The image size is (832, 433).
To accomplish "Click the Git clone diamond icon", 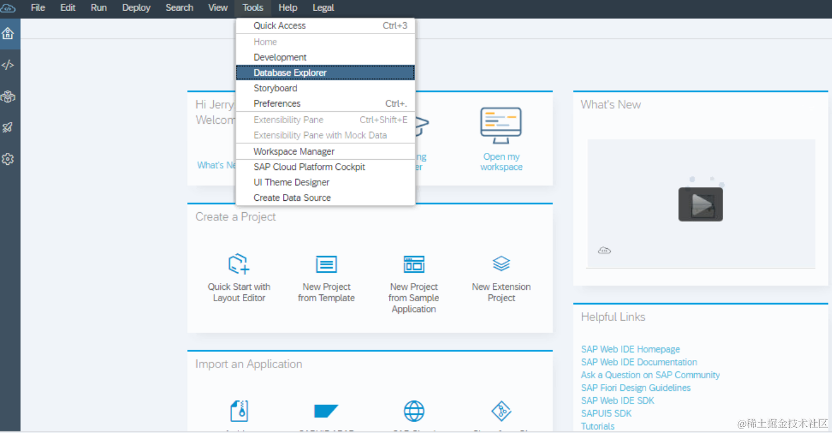I will (x=501, y=411).
